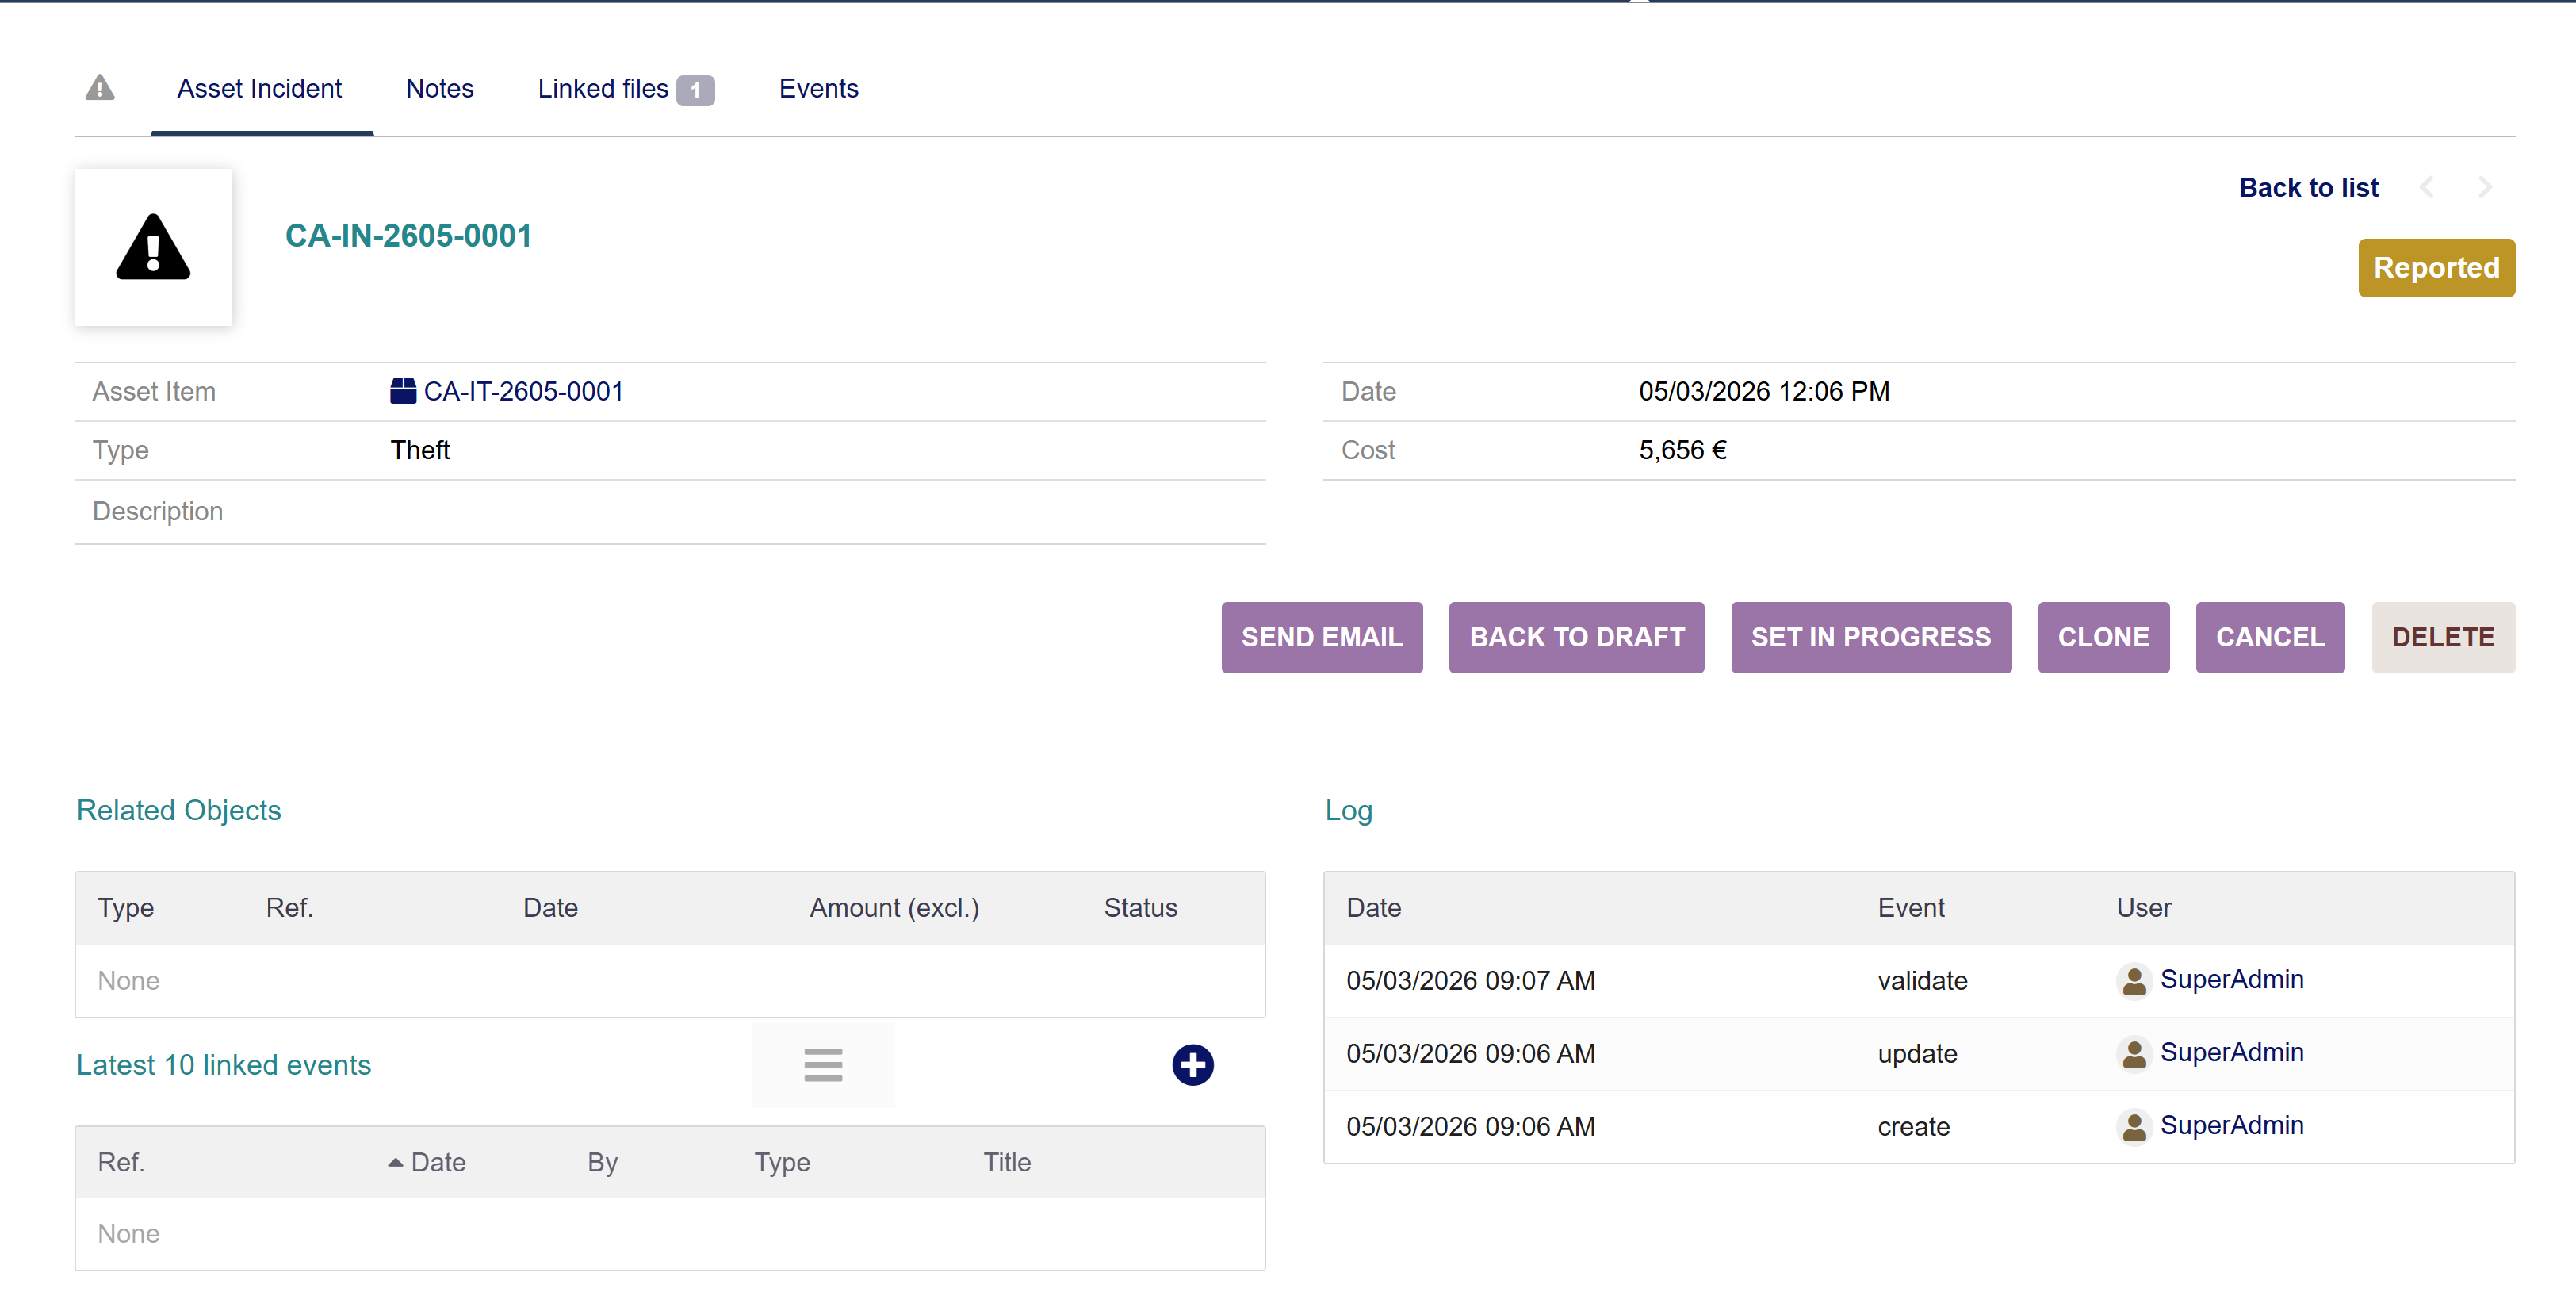This screenshot has height=1315, width=2576.
Task: Click Title header in linked events table
Action: click(x=1006, y=1162)
